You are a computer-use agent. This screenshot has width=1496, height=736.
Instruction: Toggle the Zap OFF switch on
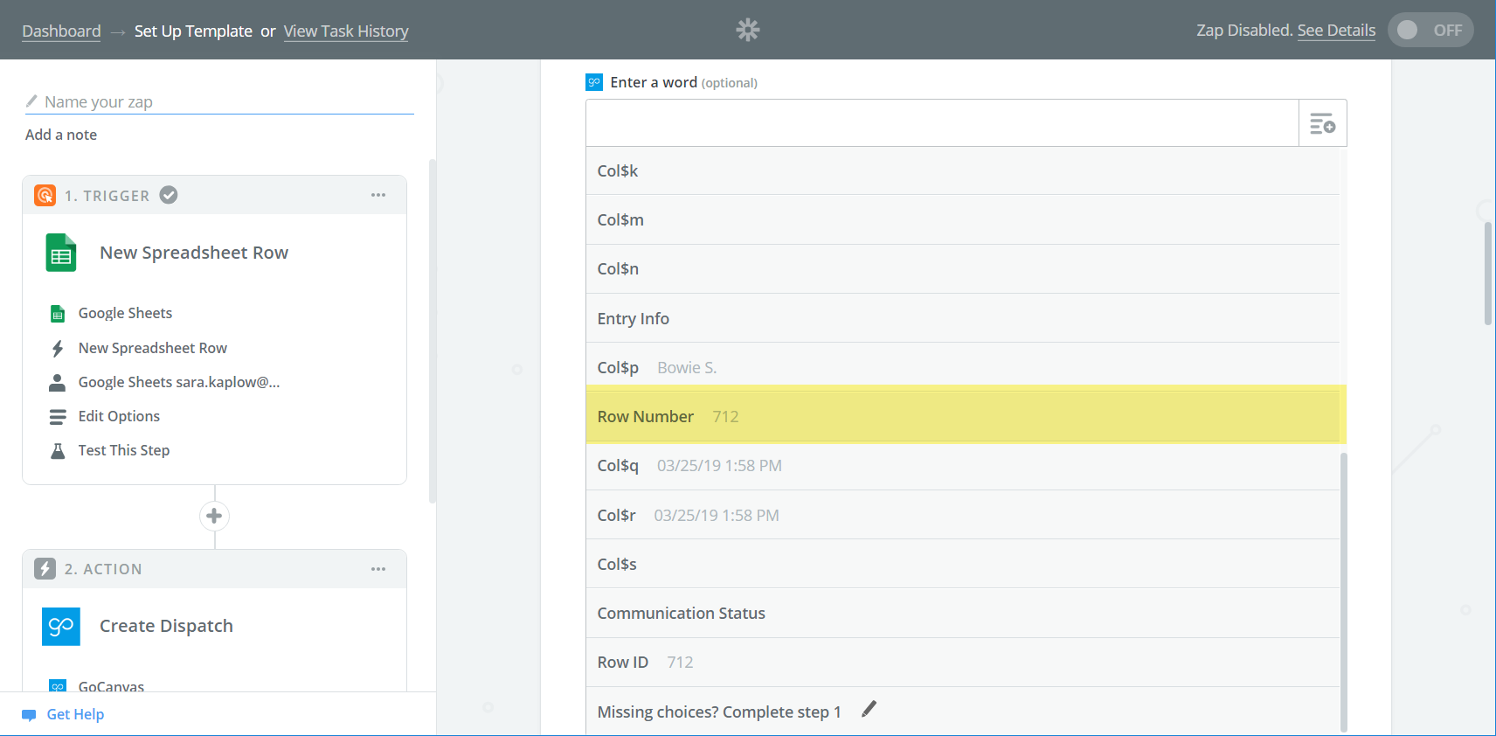1430,31
